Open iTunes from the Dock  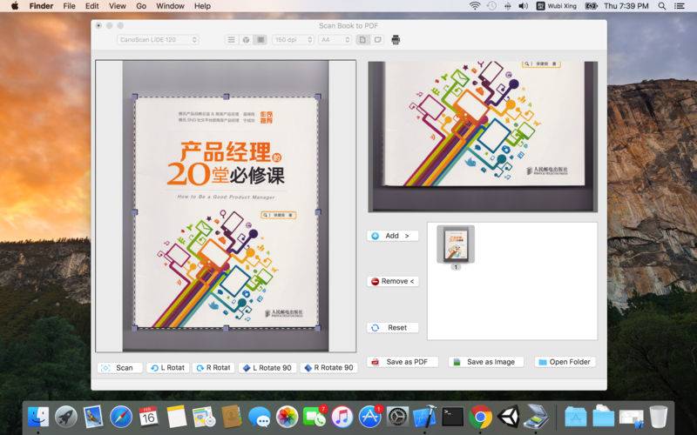tap(342, 417)
